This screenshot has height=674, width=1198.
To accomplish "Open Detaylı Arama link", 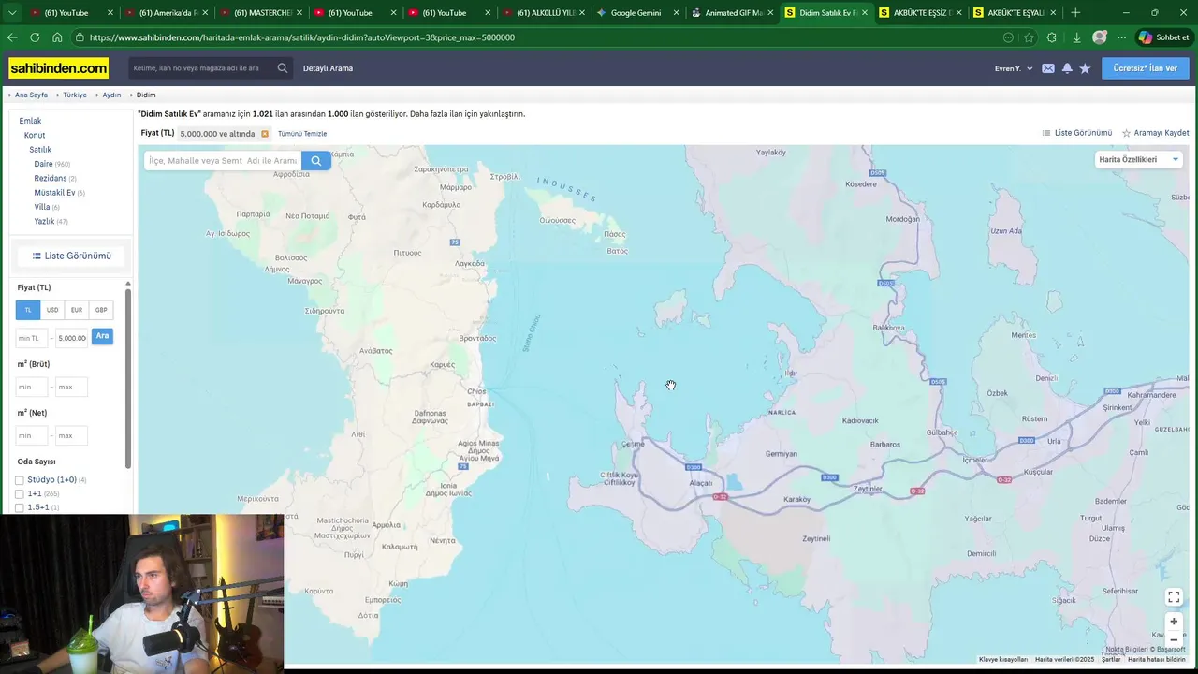I will pos(328,68).
